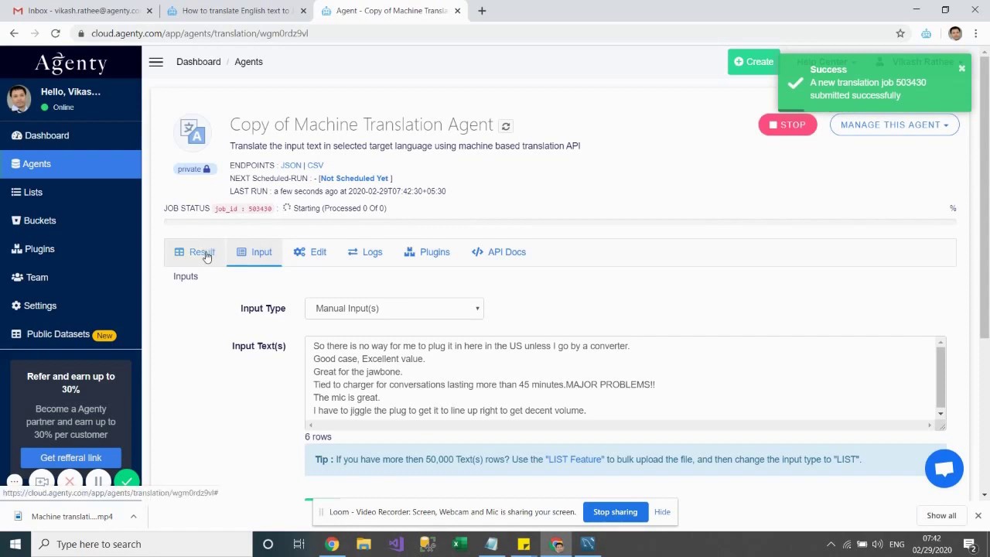Expand the Machine translation mp4 download options
Screen dimensions: 990x557
[133, 516]
